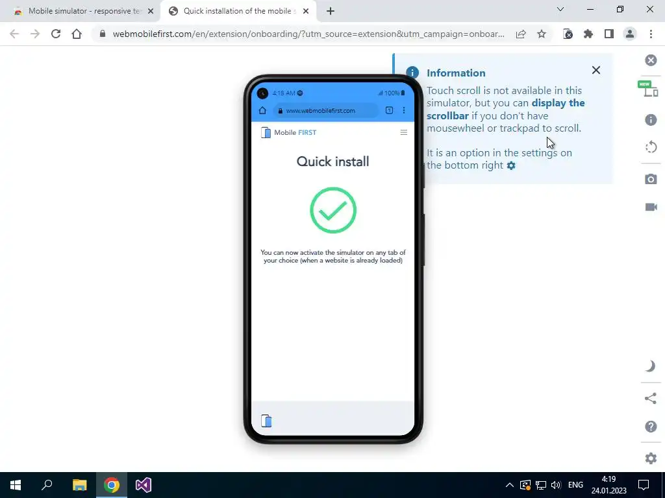Click Chrome icon in taskbar
Image resolution: width=665 pixels, height=498 pixels.
(x=112, y=485)
